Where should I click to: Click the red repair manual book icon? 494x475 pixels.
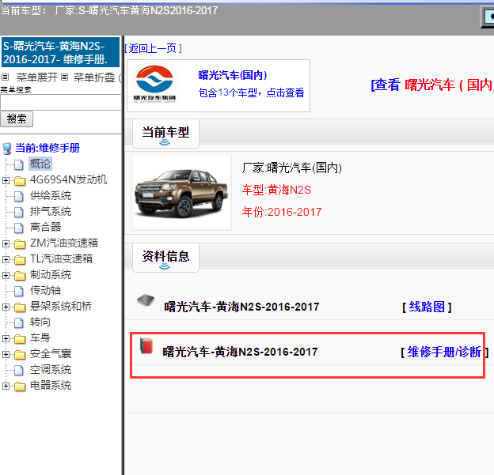tap(146, 345)
